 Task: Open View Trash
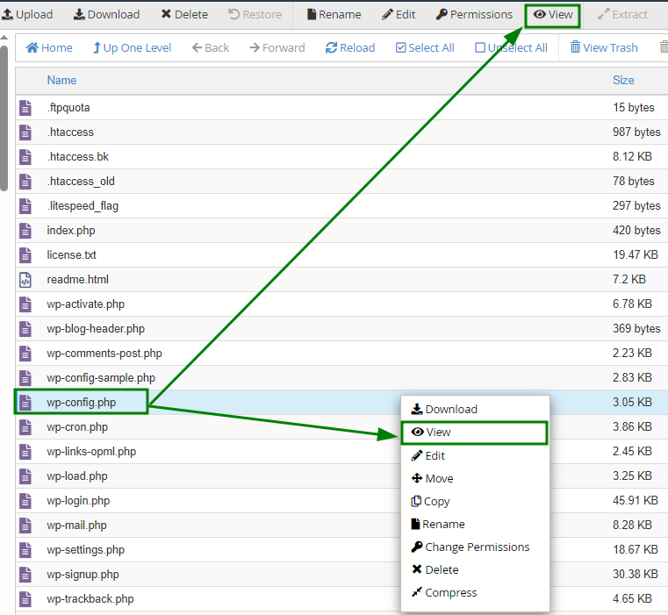click(x=604, y=47)
